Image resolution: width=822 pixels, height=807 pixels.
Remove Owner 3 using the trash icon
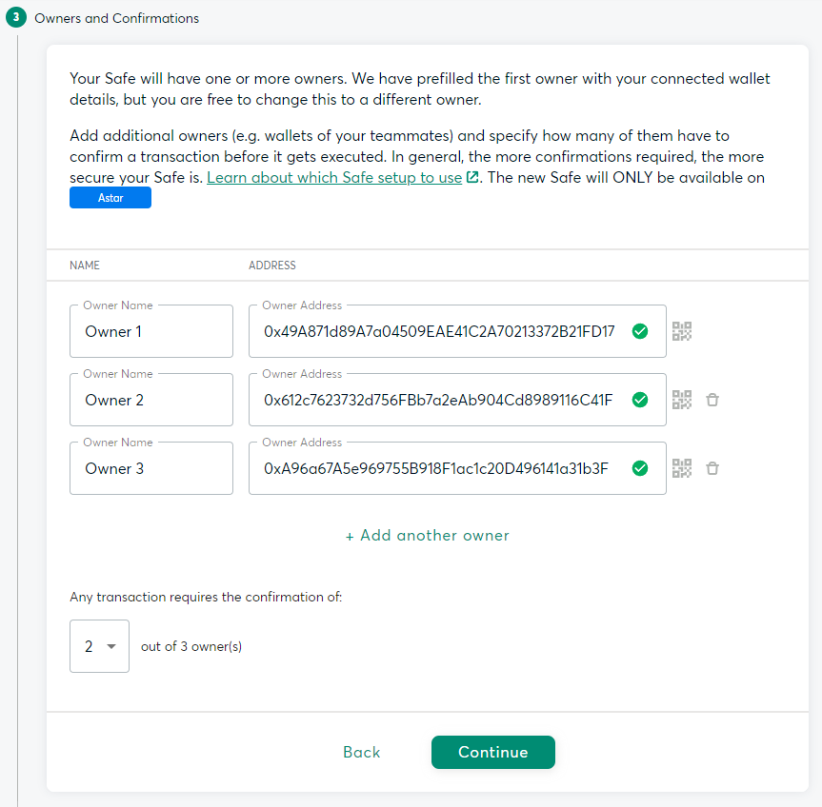point(712,468)
